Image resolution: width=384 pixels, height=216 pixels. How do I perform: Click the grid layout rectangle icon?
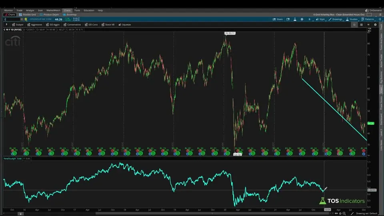[x=369, y=14]
